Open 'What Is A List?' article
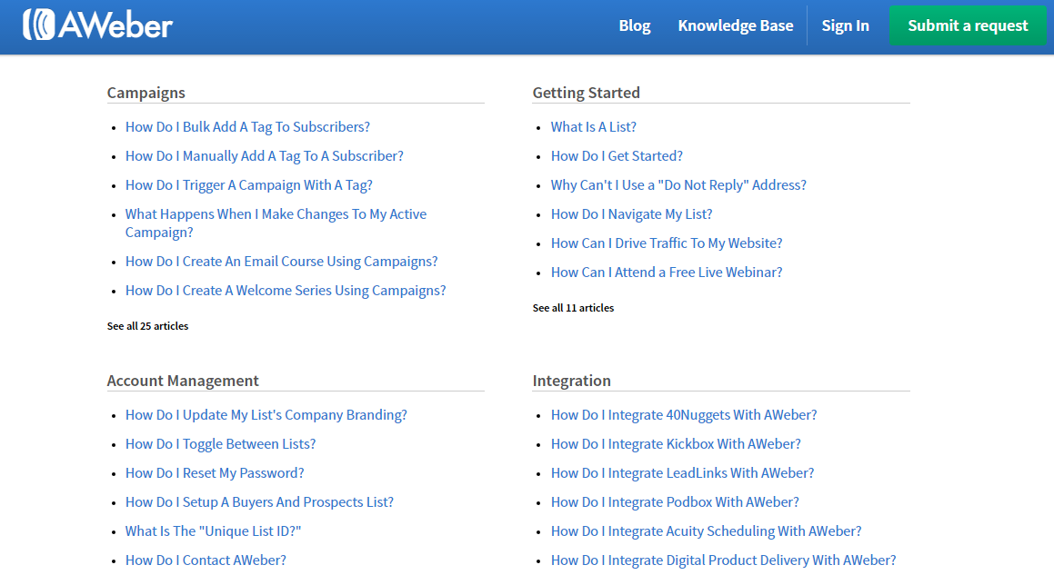 (593, 127)
